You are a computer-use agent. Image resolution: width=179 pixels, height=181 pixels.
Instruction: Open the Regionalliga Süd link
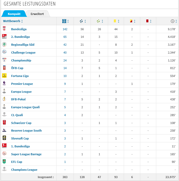[x=23, y=45]
